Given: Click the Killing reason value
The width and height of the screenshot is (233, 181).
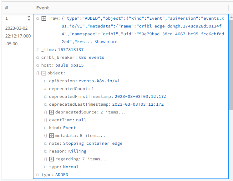Looking at the screenshot, I should pyautogui.click(x=77, y=151).
